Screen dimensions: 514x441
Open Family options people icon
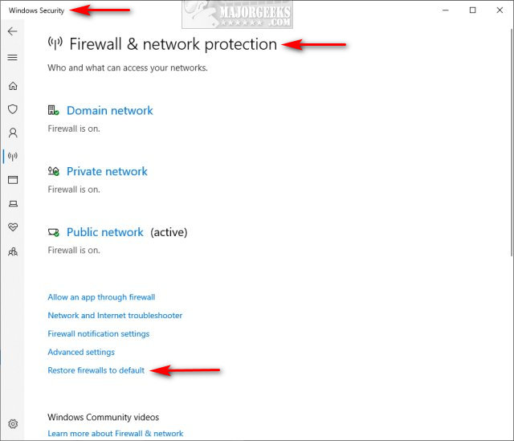click(x=13, y=251)
